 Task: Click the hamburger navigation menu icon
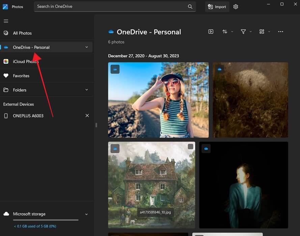tap(6, 21)
